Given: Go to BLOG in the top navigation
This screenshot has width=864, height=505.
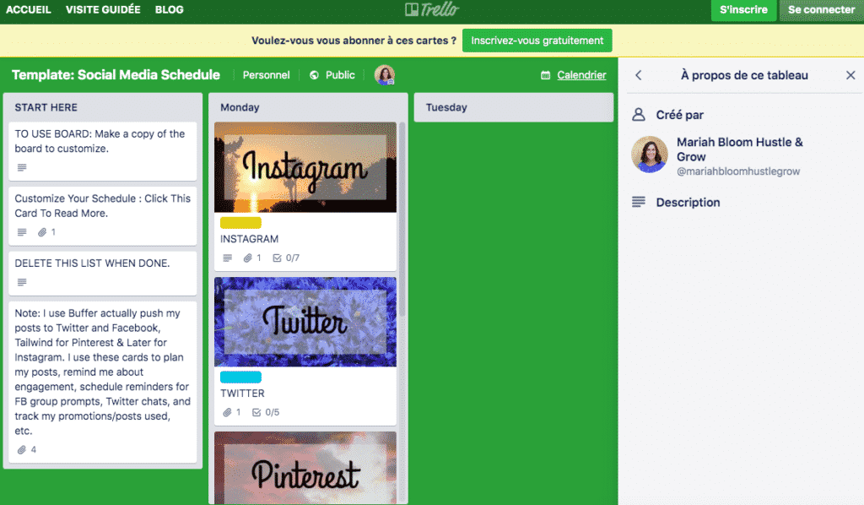Looking at the screenshot, I should 169,10.
